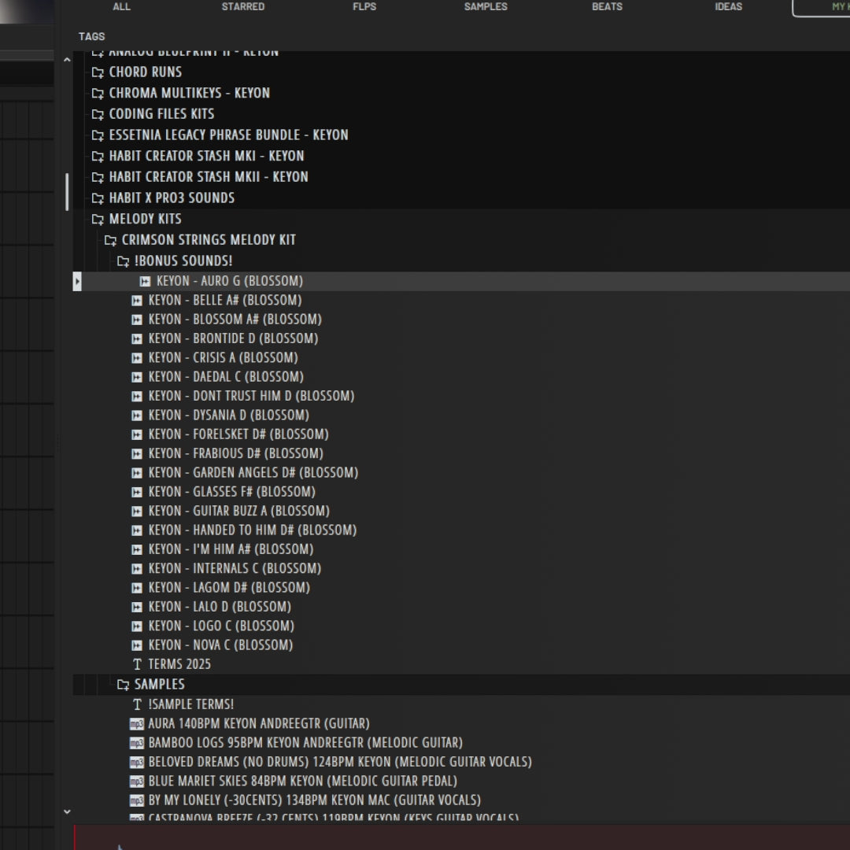
Task: Select KEYON - GARDEN ANGELS D# (BLOSSOM) preset
Action: tap(253, 472)
